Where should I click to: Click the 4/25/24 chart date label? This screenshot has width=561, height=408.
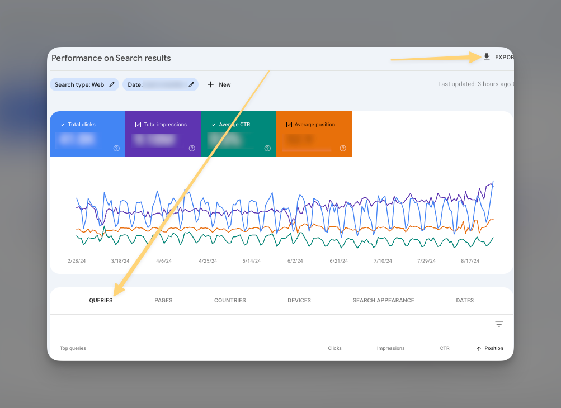[x=208, y=261]
